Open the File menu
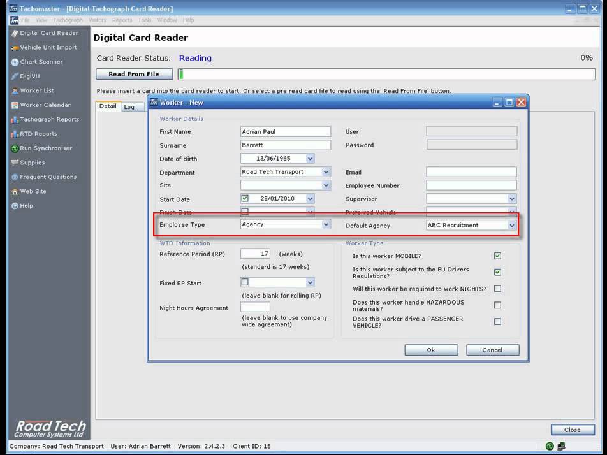Screen dimensions: 607x455 pos(26,20)
